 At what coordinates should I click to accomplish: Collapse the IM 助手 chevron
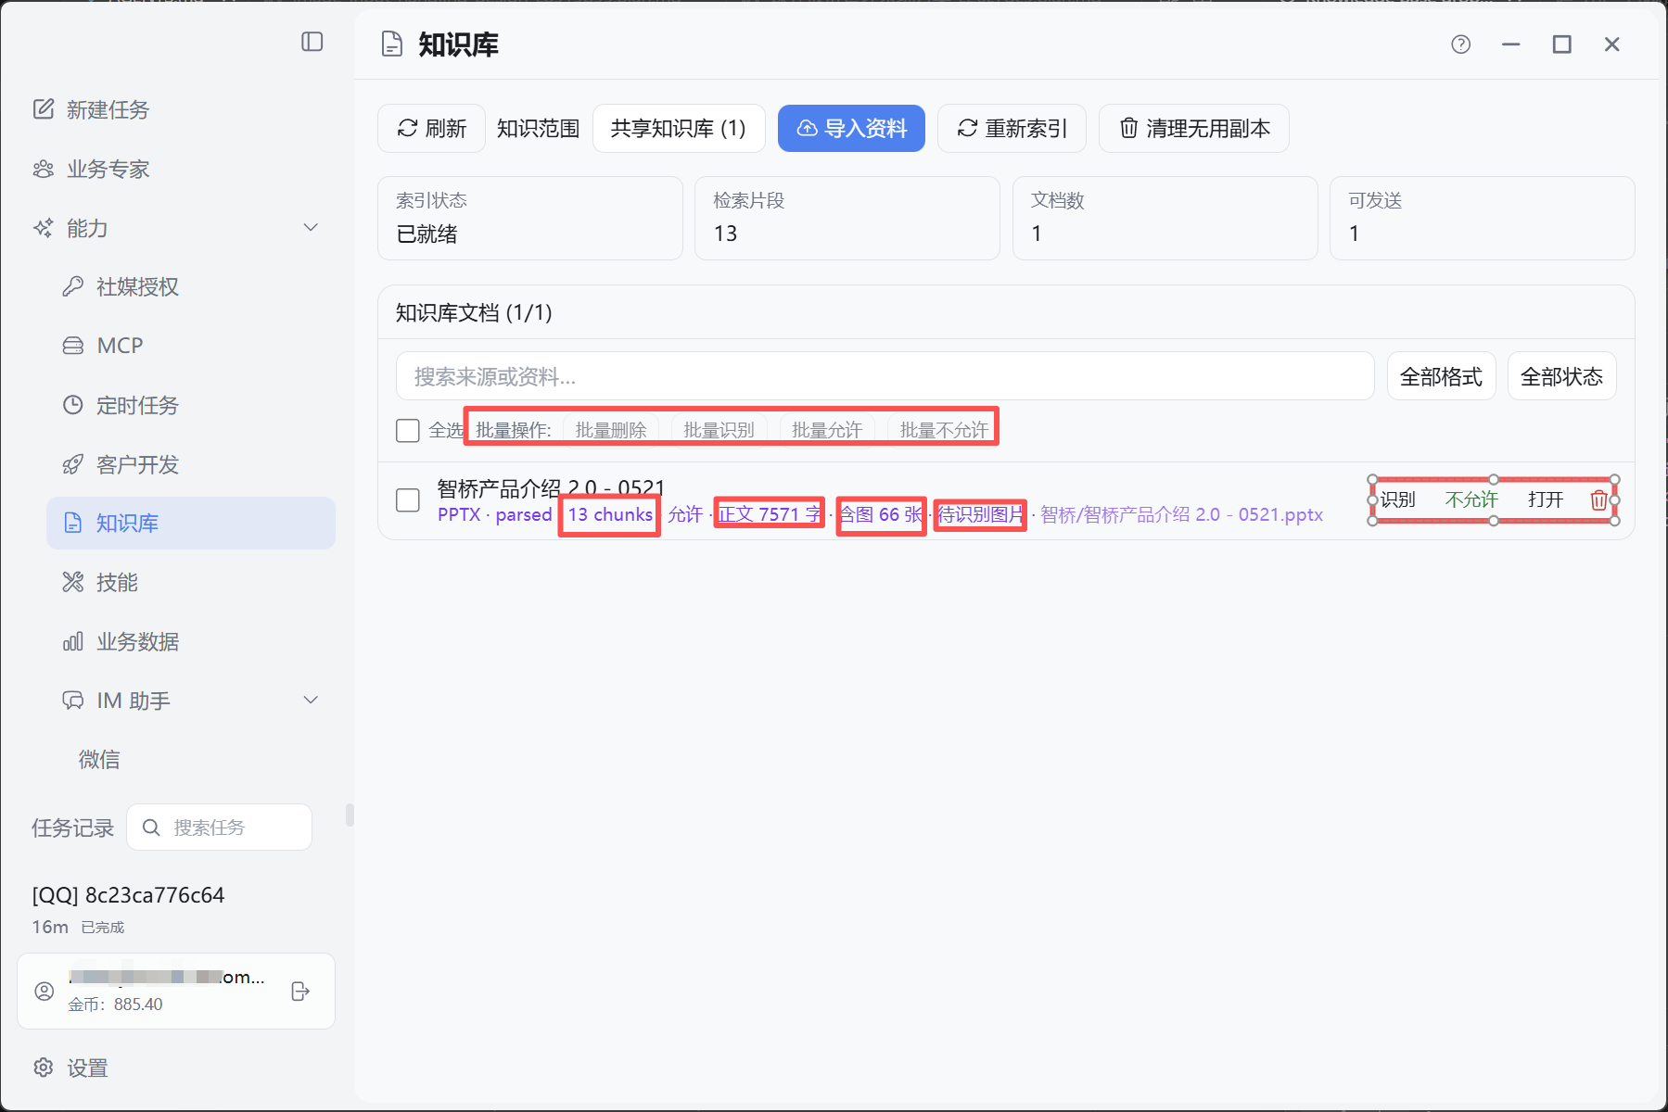pos(312,701)
